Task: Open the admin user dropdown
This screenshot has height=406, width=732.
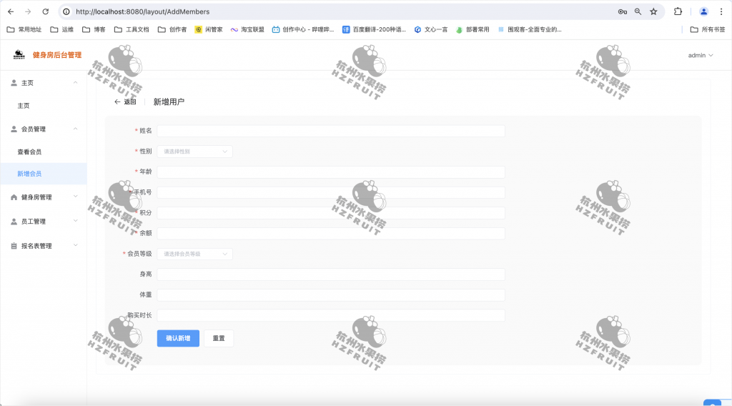Action: (701, 55)
